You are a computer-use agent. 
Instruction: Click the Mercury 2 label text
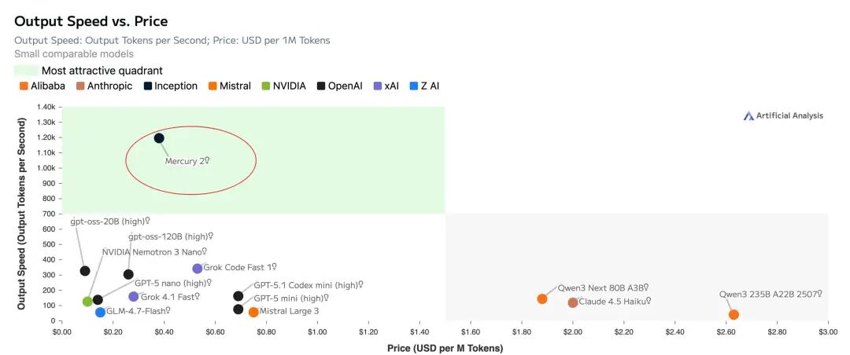(186, 161)
